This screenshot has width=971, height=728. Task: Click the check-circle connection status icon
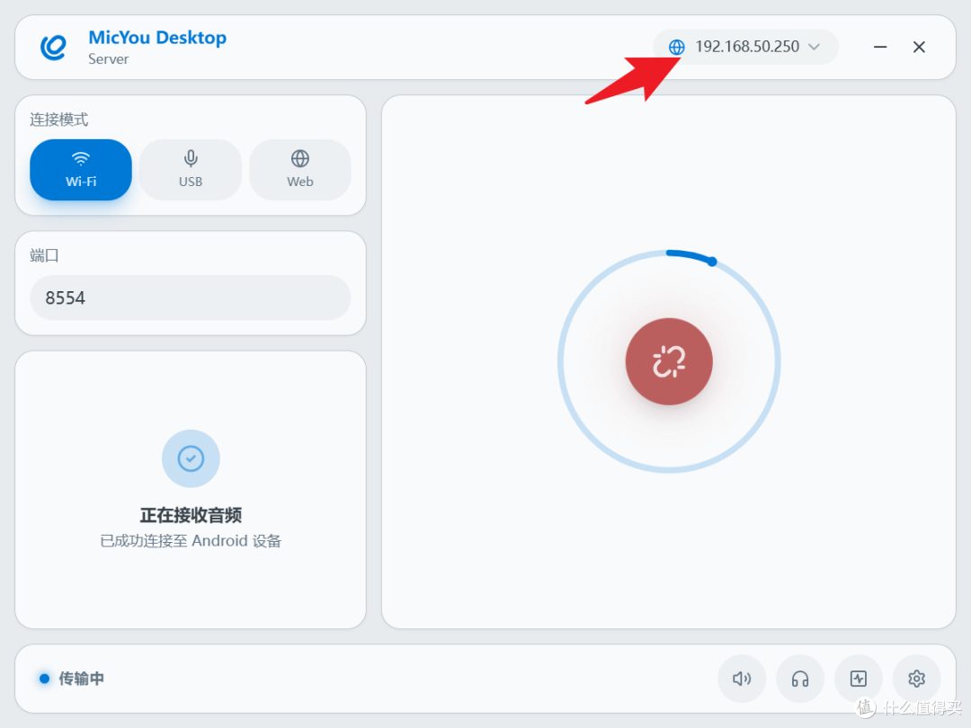[191, 458]
